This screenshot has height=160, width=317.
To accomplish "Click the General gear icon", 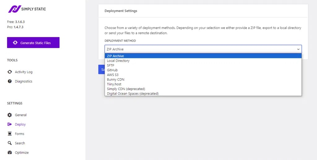I will [x=10, y=115].
